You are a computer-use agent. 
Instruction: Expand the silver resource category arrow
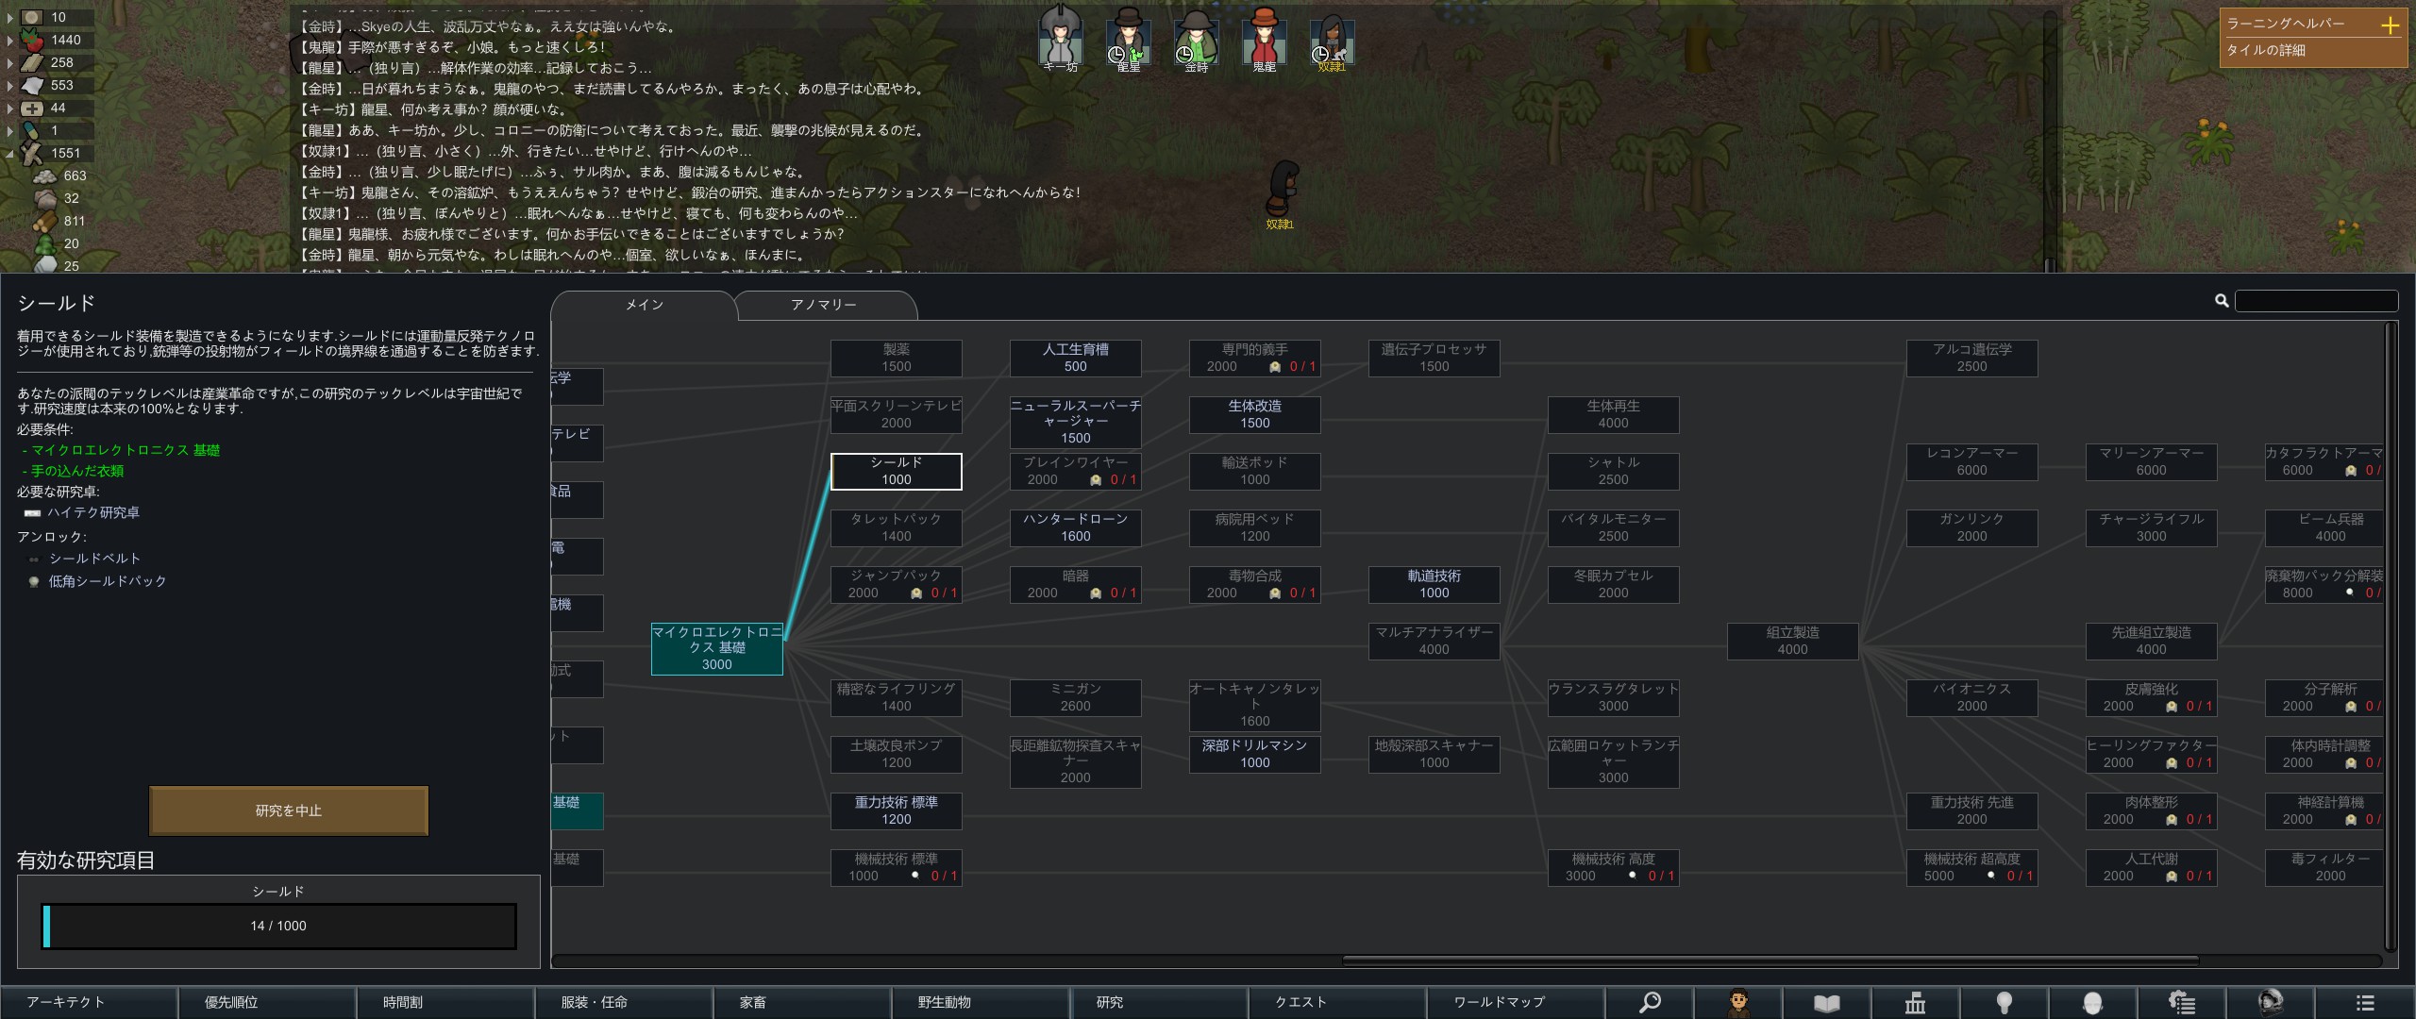10,17
